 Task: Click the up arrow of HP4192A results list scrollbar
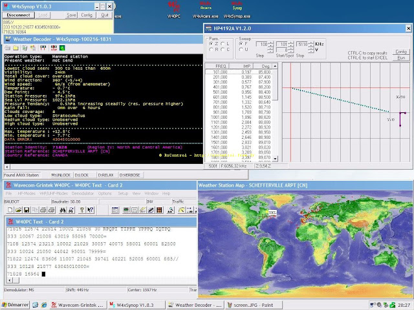click(275, 66)
